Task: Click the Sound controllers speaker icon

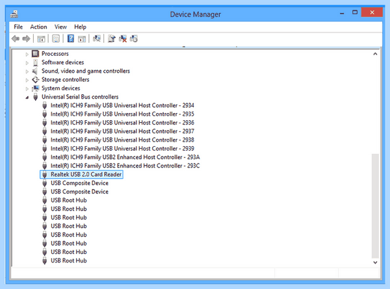Action: [35, 71]
